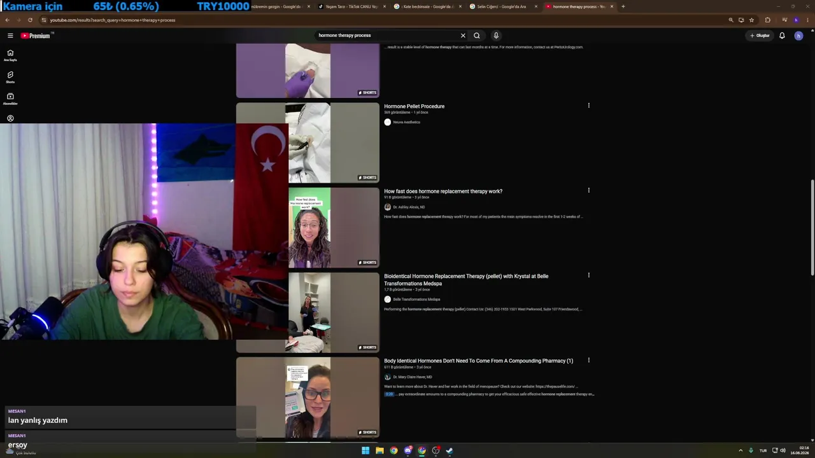This screenshot has width=815, height=458.
Task: Click thumbnail of Body Identical Hormones short
Action: (308, 398)
